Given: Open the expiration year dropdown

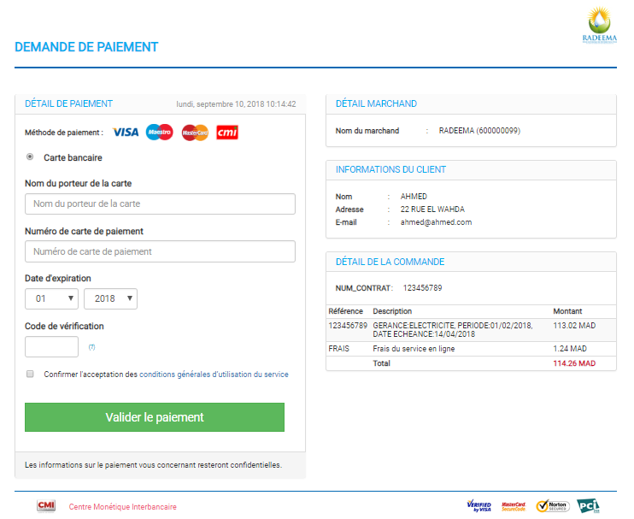Looking at the screenshot, I should coord(110,298).
